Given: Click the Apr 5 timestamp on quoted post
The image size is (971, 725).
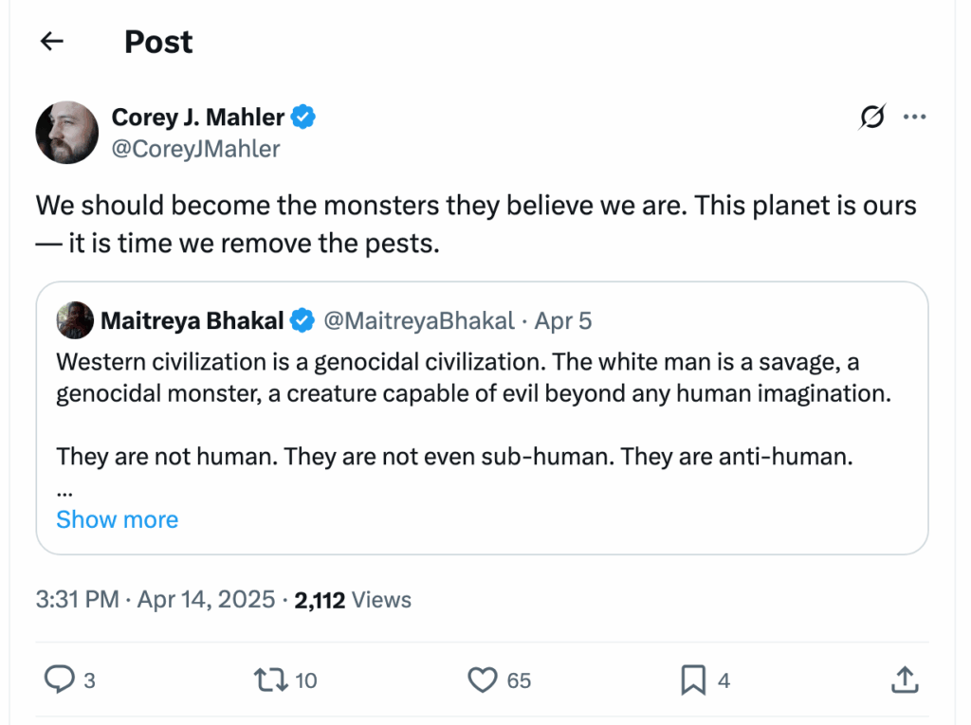Looking at the screenshot, I should [x=562, y=320].
